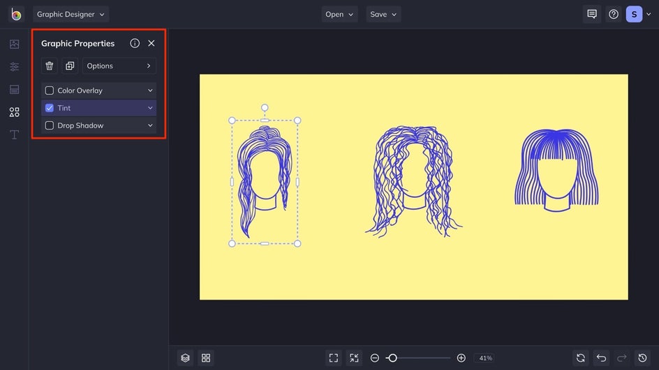Uncheck the Tint checkbox
This screenshot has height=370, width=659.
(50, 108)
